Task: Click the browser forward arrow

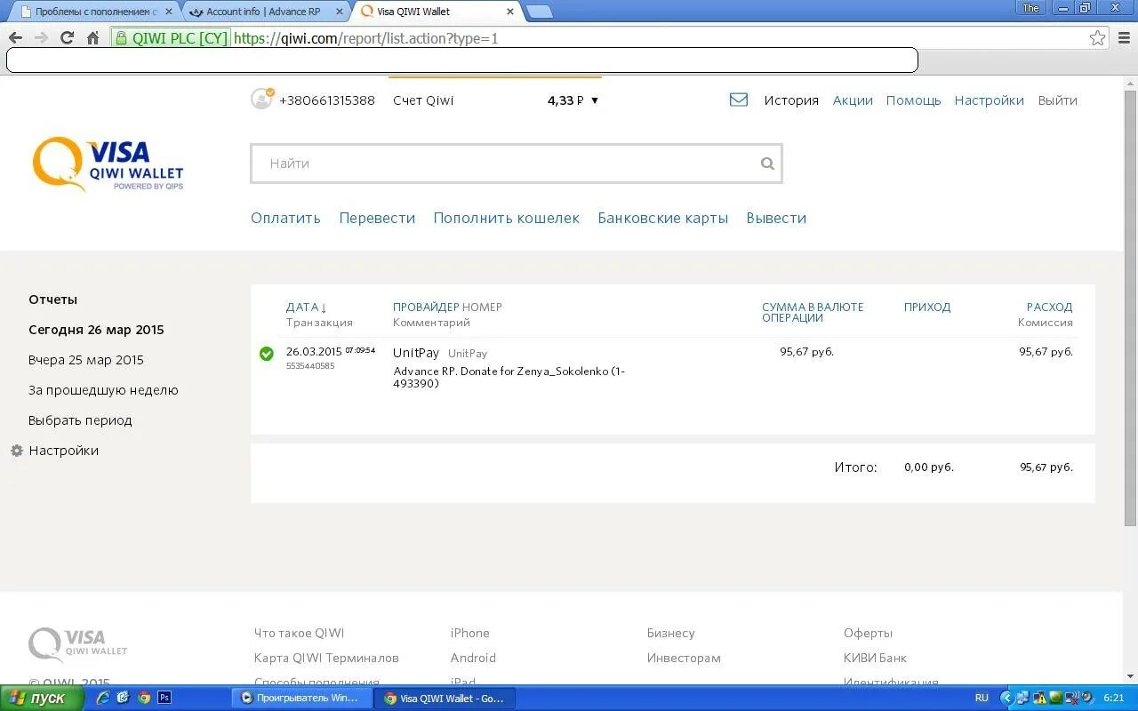Action: pos(41,38)
